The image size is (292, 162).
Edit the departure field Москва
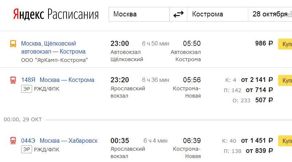(139, 15)
